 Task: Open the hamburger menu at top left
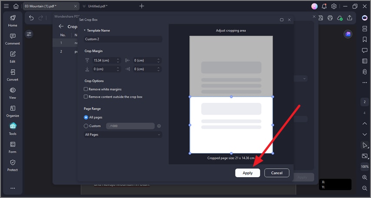(7, 6)
